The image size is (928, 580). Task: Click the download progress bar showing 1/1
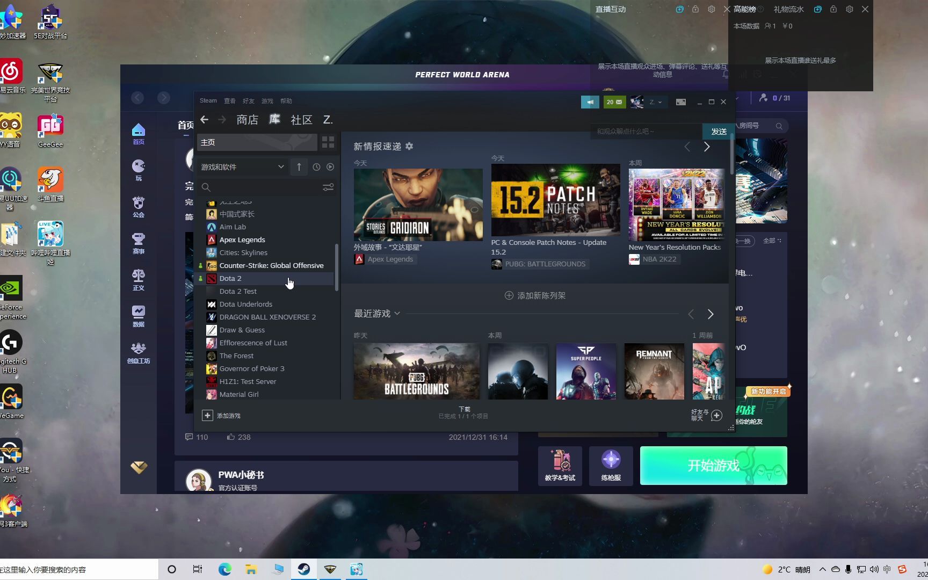(x=463, y=412)
